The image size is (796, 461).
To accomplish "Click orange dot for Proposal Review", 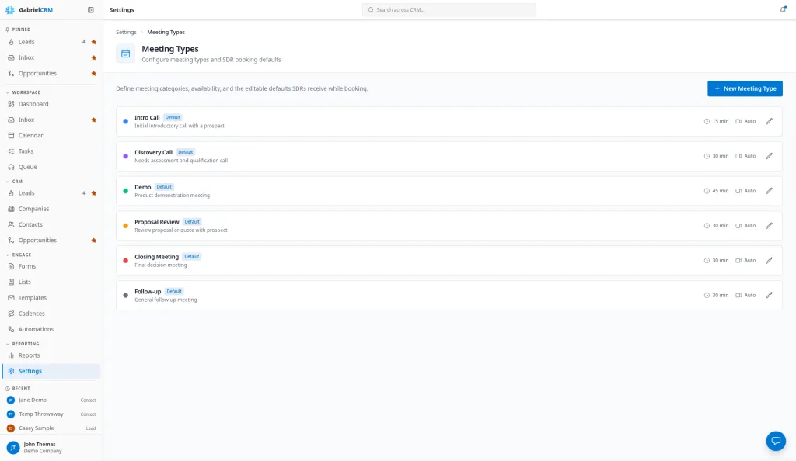I will pyautogui.click(x=125, y=225).
